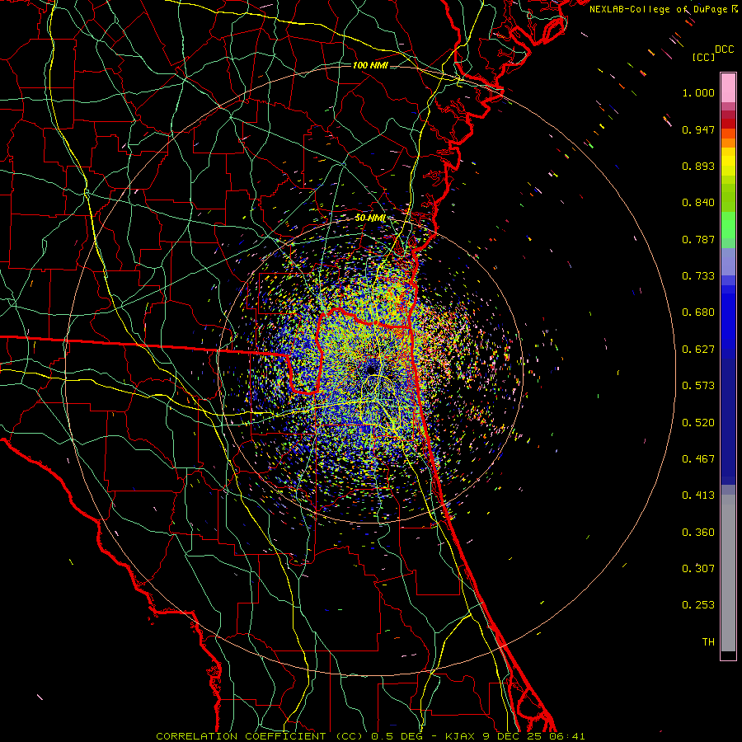This screenshot has height=742, width=742.
Task: Click the 1.000 legend value
Action: (x=698, y=92)
